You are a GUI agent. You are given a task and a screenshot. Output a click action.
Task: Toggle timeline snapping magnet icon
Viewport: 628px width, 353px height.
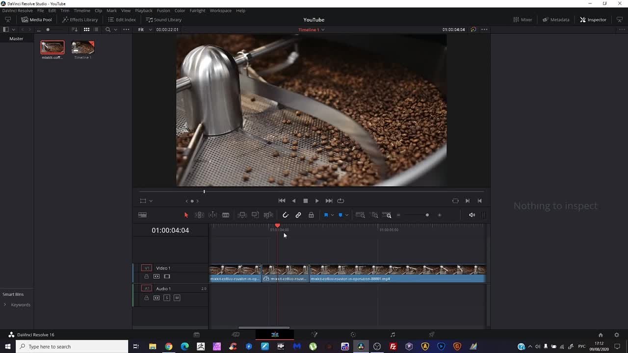point(285,215)
